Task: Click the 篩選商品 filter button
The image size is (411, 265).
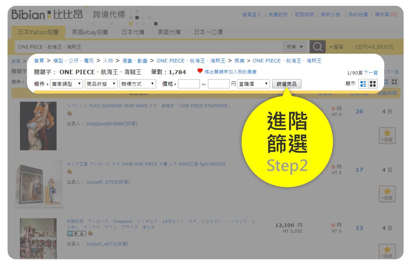Action: [287, 84]
